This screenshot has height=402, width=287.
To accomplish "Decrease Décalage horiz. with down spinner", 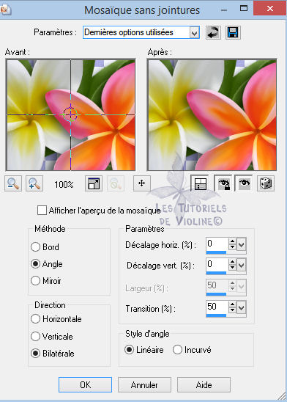I will (x=232, y=247).
